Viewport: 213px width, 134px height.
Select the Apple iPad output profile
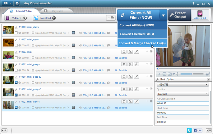pyautogui.click(x=200, y=15)
